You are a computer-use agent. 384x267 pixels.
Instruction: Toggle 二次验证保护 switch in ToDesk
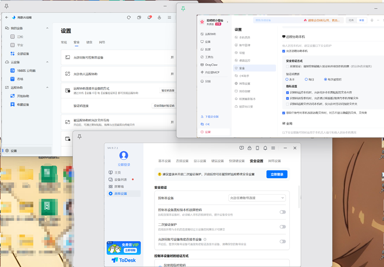283,227
